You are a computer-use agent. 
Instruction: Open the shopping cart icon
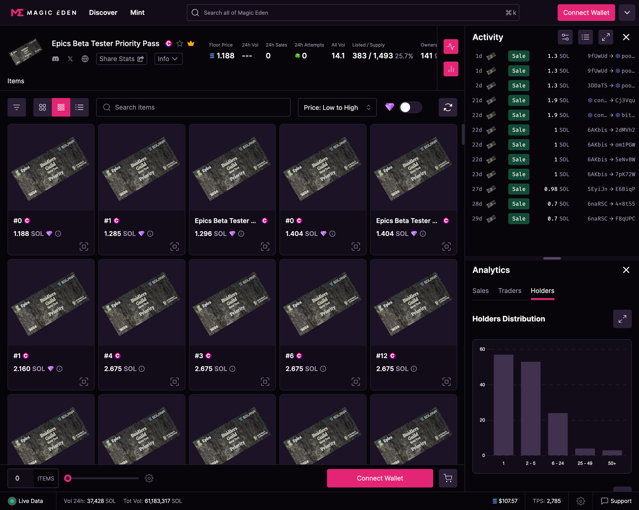[448, 478]
